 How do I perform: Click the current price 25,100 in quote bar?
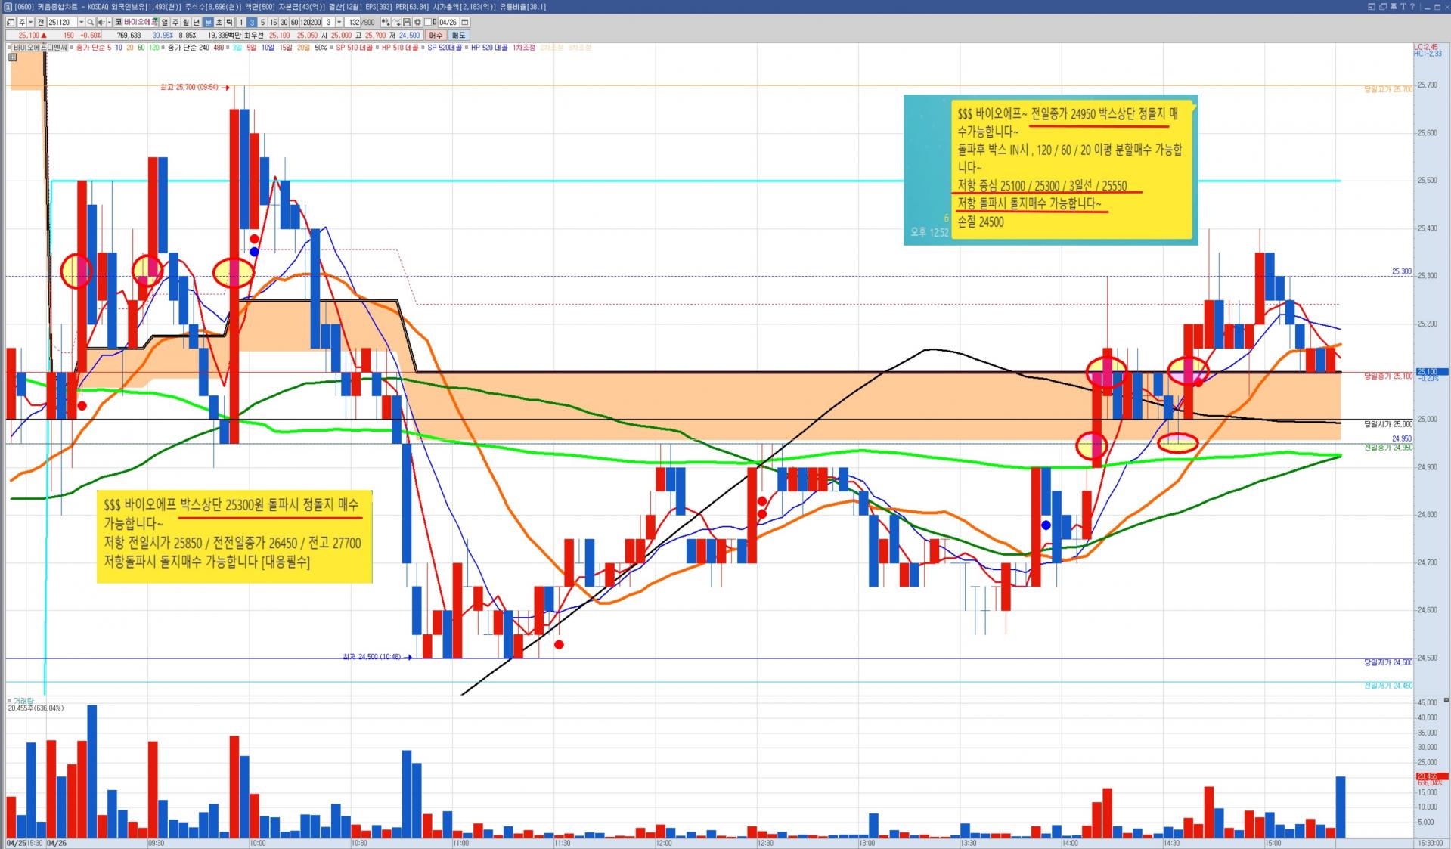(29, 36)
